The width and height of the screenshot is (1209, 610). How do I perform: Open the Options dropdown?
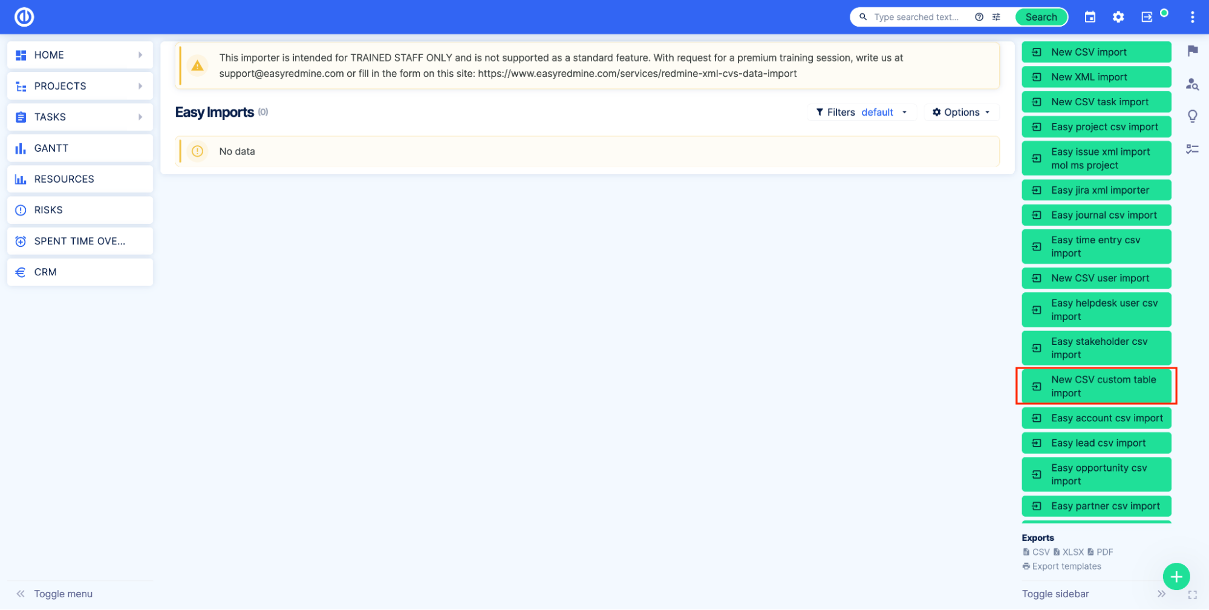(x=961, y=113)
